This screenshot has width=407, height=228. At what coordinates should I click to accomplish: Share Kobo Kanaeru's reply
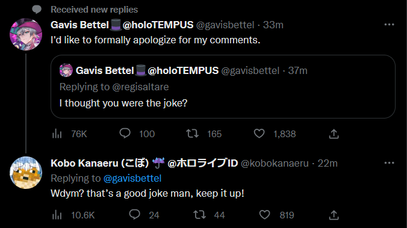(x=334, y=215)
